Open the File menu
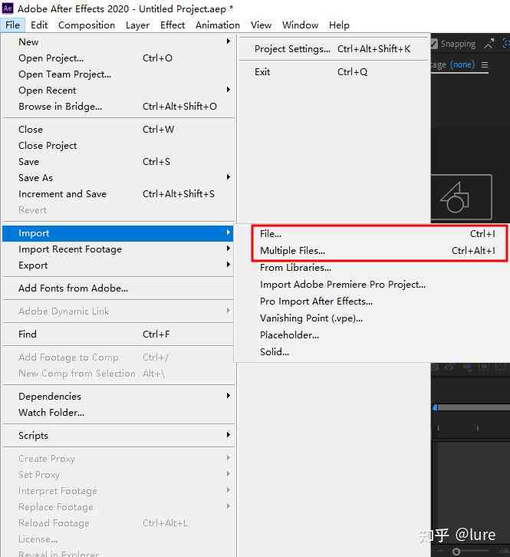This screenshot has width=510, height=557. pos(13,25)
